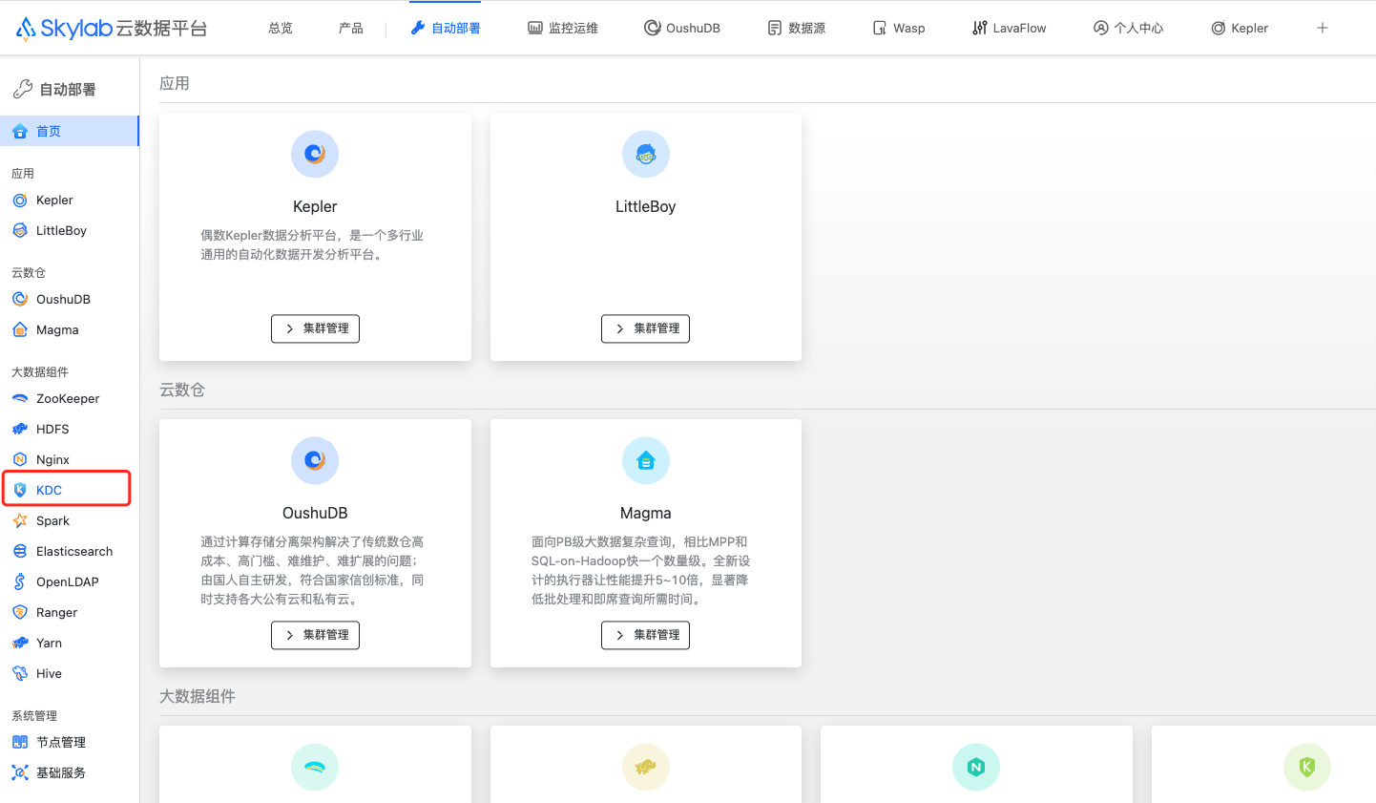Screen dimensions: 1376x803
Task: Select Nginx in the sidebar
Action: pos(69,459)
